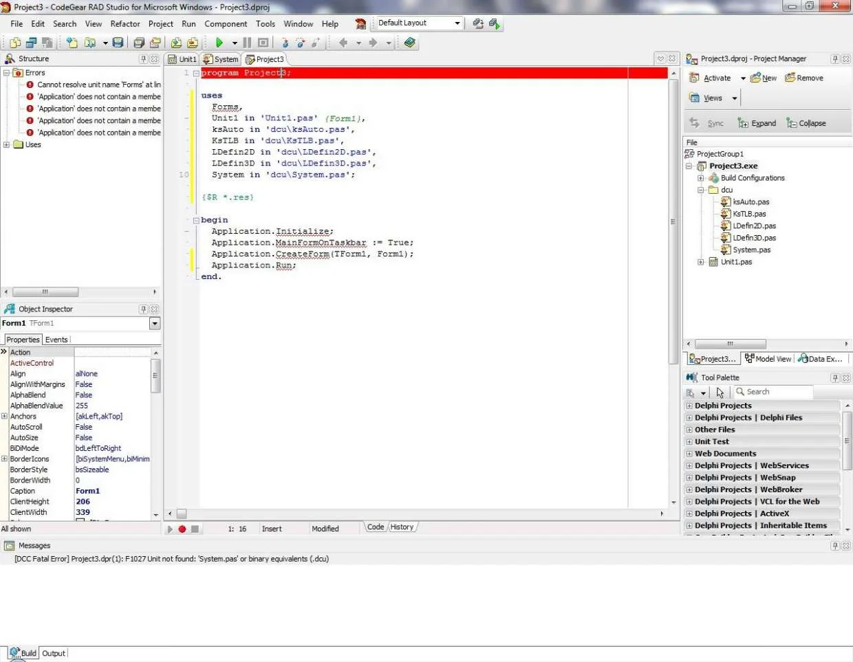This screenshot has width=853, height=662.
Task: Expand the Uses node in Structure
Action: (7, 144)
